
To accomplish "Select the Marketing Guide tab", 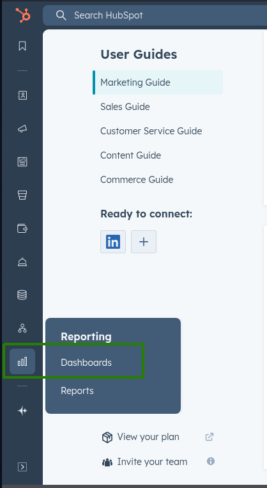I will click(x=158, y=83).
